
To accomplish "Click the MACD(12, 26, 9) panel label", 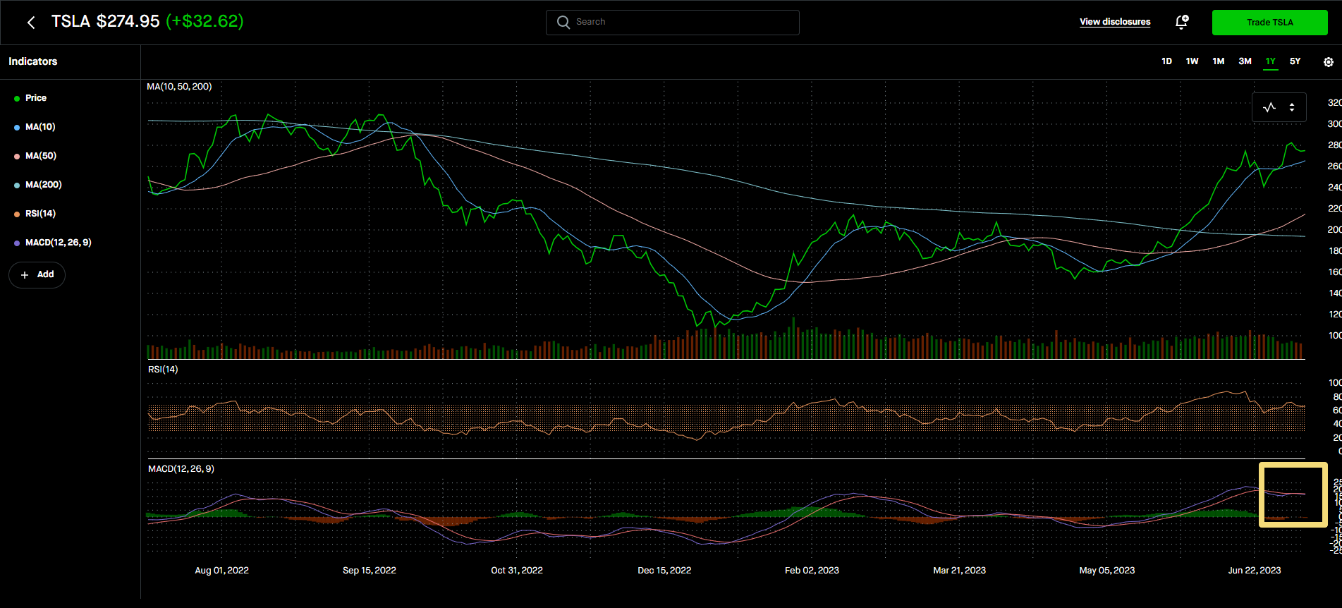I will click(x=181, y=469).
